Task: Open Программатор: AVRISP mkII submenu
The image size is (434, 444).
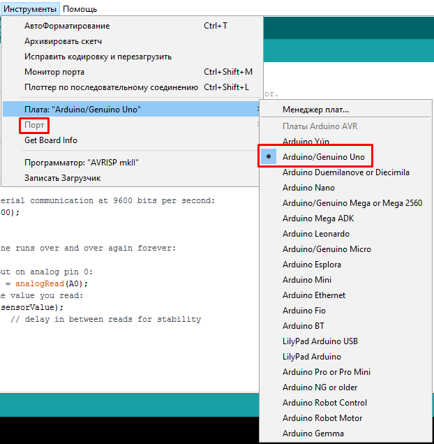Action: coord(130,163)
